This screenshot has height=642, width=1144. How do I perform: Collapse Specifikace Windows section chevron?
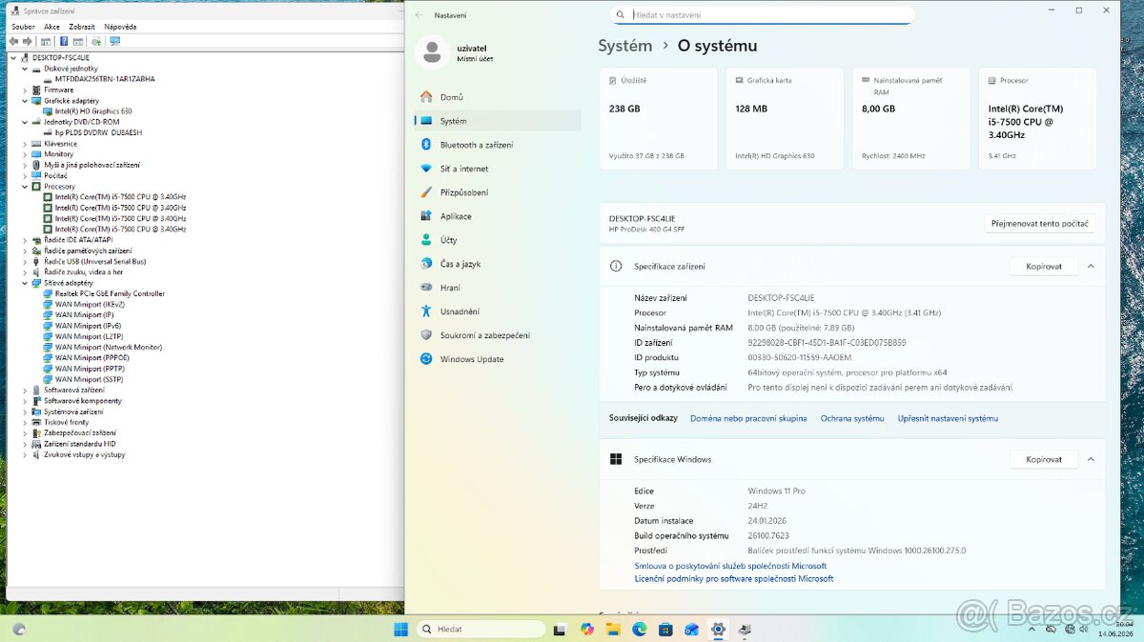pyautogui.click(x=1091, y=459)
